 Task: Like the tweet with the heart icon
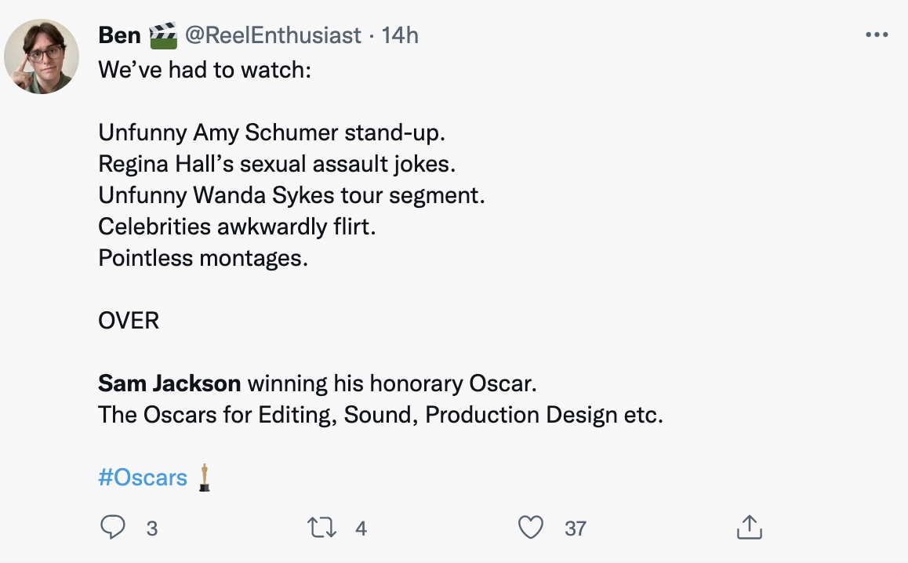[532, 528]
